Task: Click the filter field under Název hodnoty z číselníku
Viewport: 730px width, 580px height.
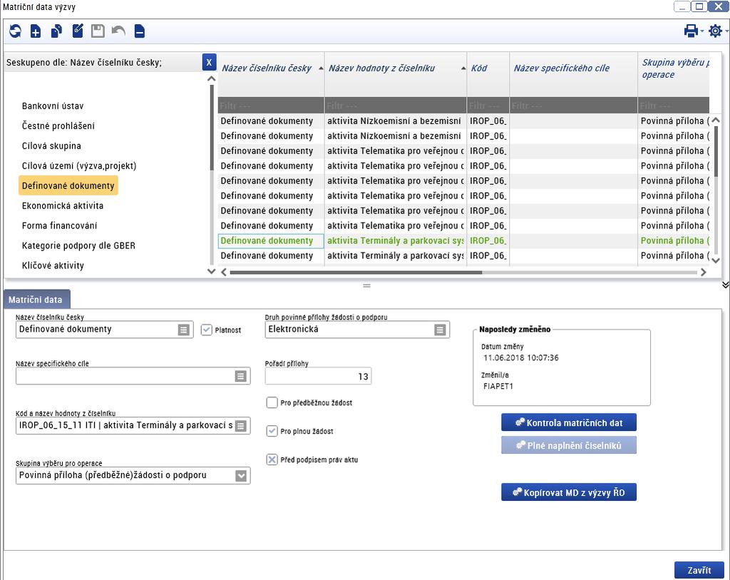Action: pyautogui.click(x=395, y=106)
